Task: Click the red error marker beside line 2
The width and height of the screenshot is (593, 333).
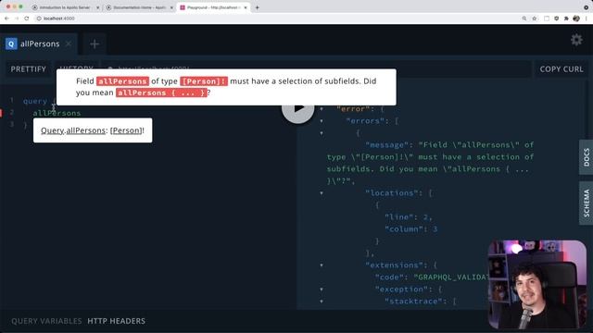Action: [1, 113]
